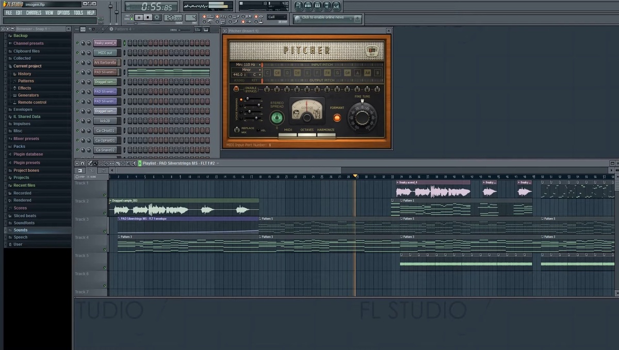Toggle the G note in Pitcher
619x350 pixels.
(x=337, y=73)
